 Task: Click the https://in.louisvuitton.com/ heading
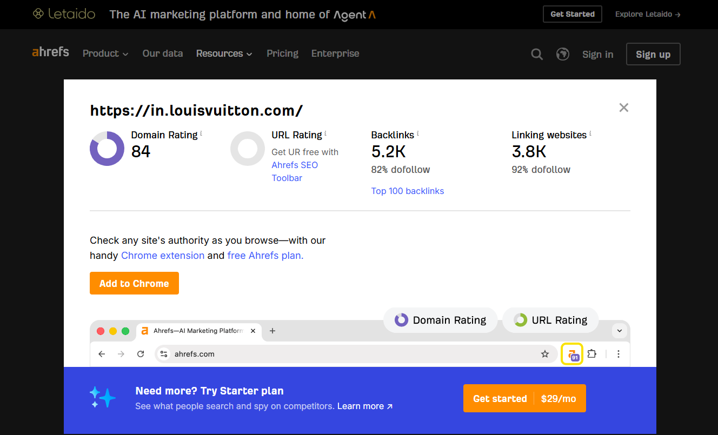coord(196,111)
